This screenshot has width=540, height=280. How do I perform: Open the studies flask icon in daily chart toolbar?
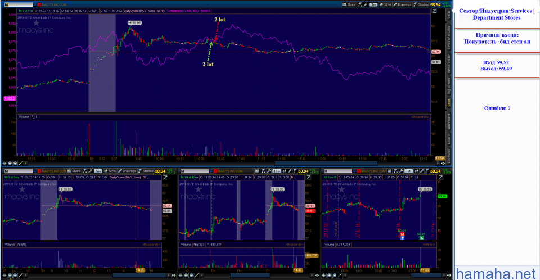[427, 171]
